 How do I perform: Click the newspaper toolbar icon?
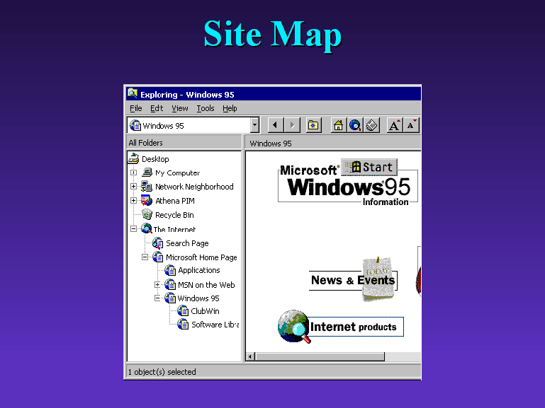[x=371, y=125]
